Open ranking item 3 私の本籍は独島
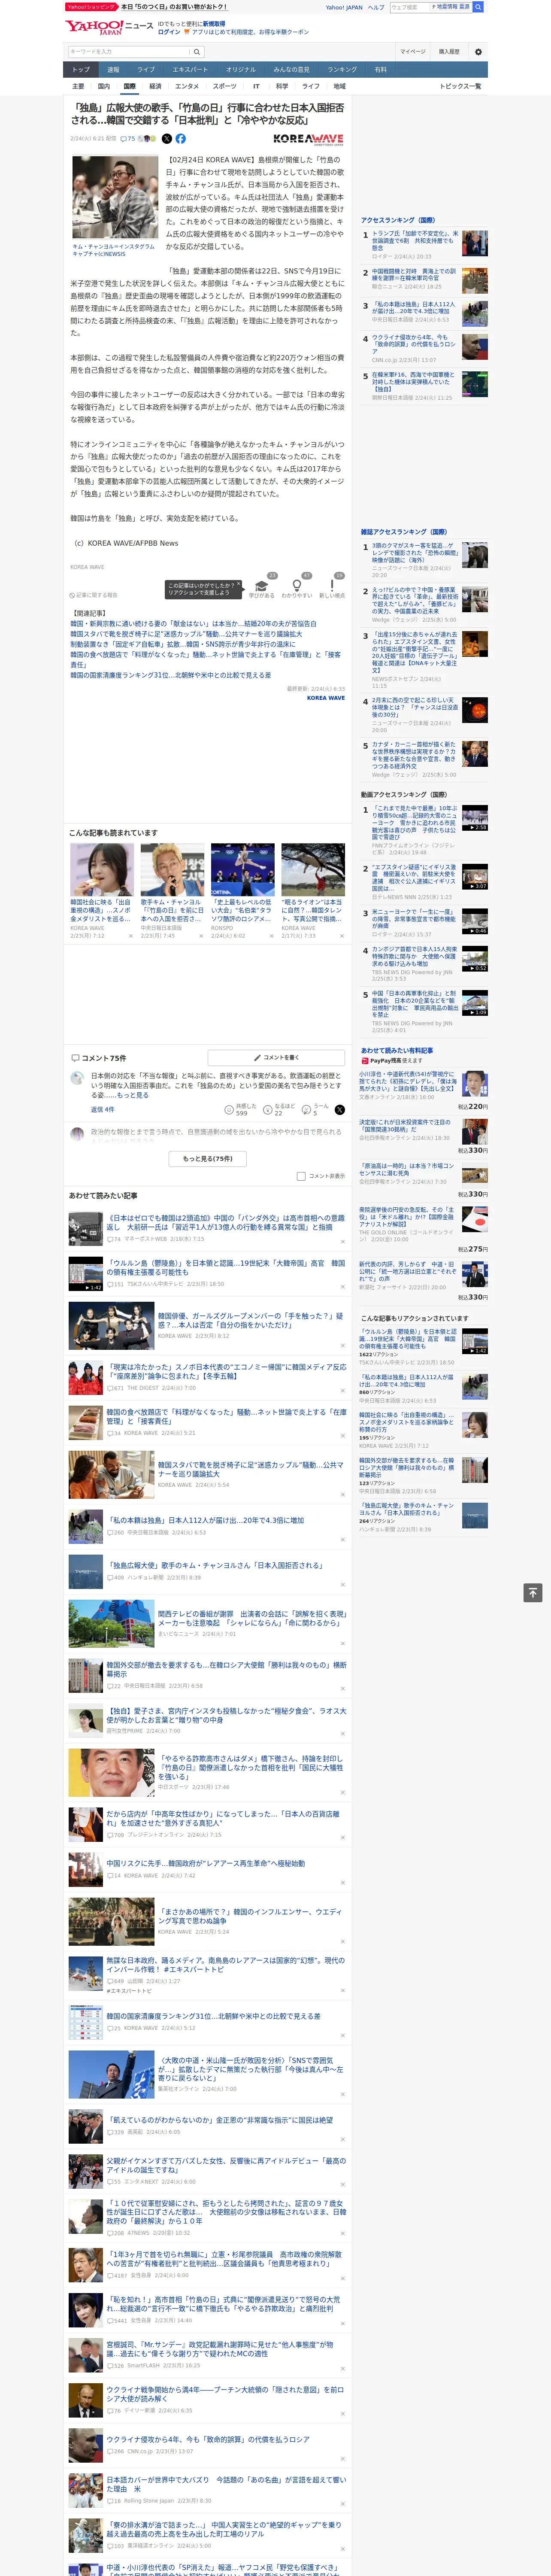Screen dimensions: 551x2576 (x=413, y=308)
